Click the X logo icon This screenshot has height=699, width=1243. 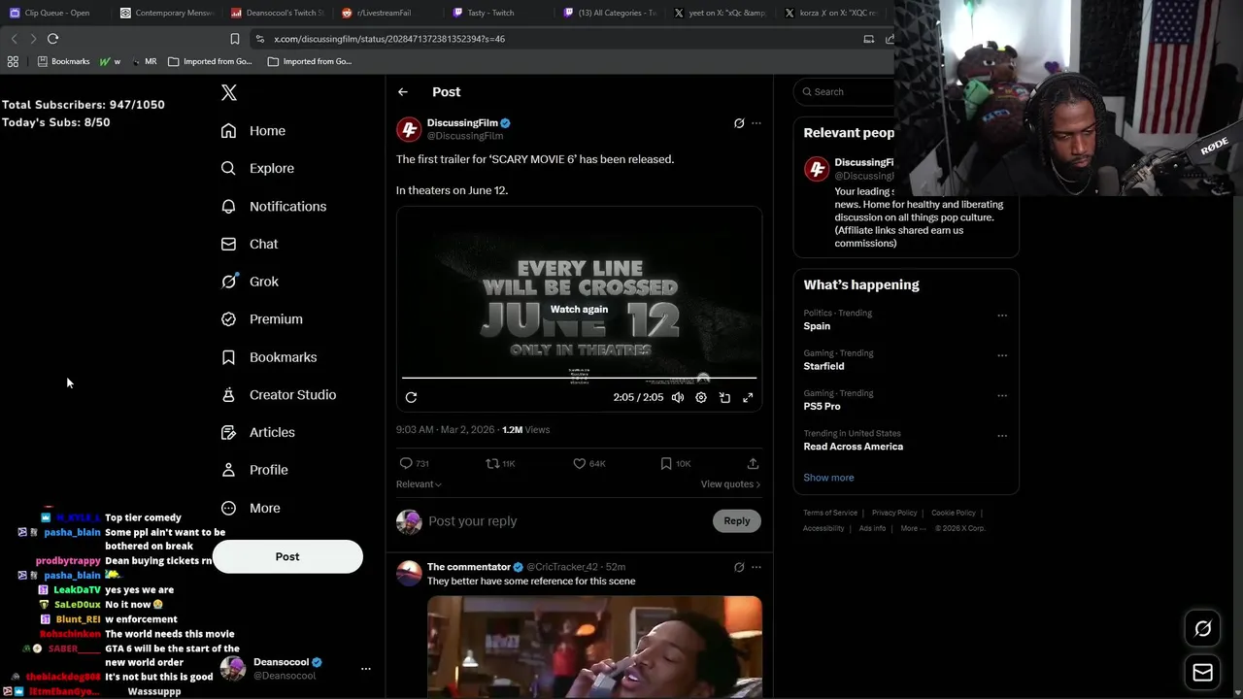pyautogui.click(x=229, y=92)
